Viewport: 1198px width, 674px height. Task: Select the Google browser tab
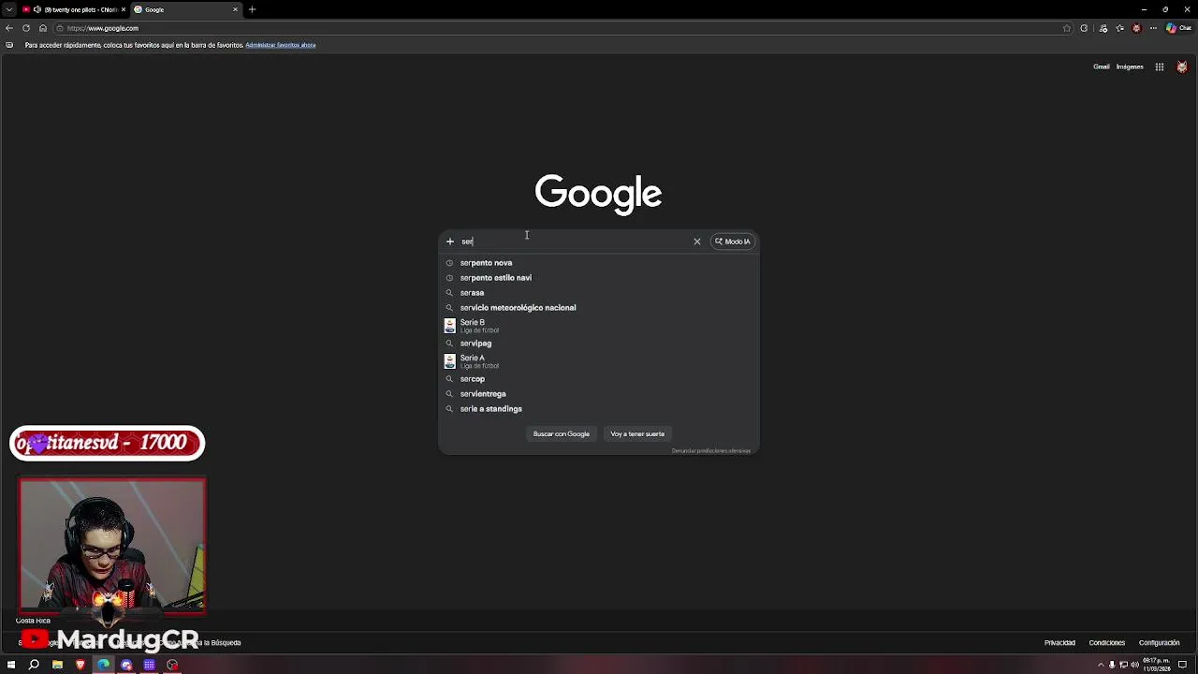(x=185, y=9)
